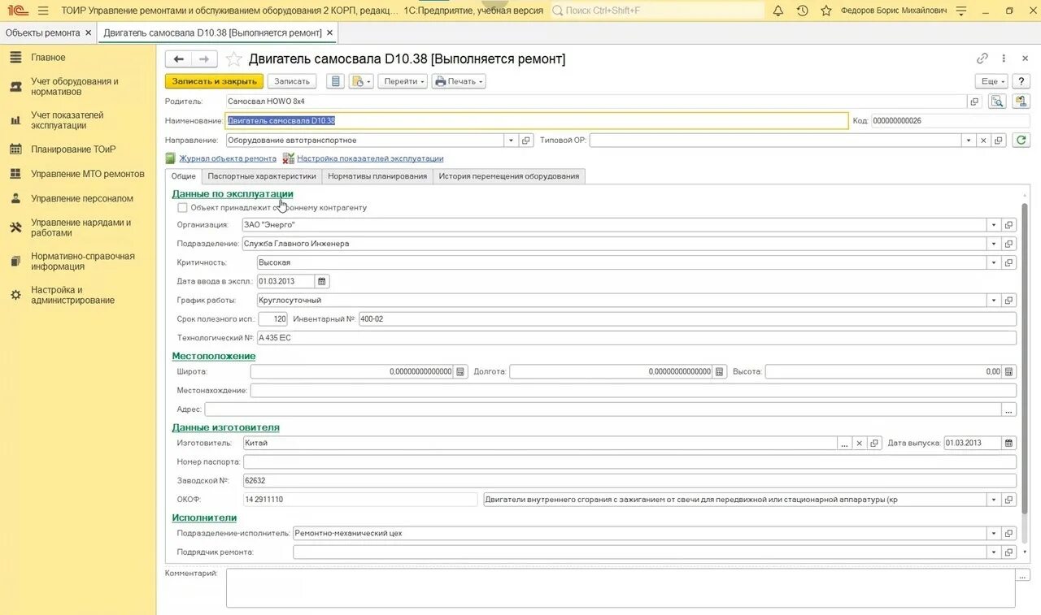Open Организация ЗАО Энерго record
The width and height of the screenshot is (1041, 615).
(x=1009, y=225)
